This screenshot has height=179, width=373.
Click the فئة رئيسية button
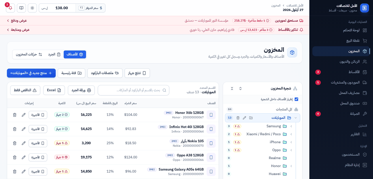(71, 73)
